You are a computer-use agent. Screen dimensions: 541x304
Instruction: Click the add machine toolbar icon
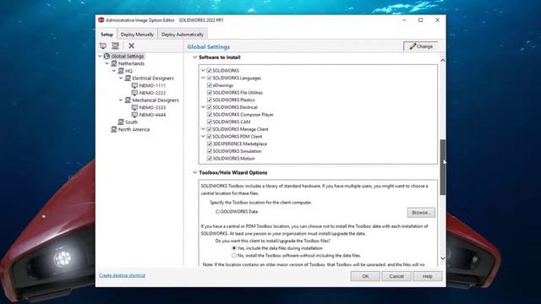pos(103,46)
